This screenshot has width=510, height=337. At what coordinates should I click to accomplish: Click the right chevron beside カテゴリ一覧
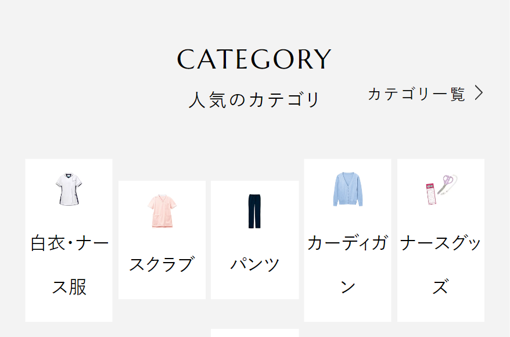coord(479,94)
